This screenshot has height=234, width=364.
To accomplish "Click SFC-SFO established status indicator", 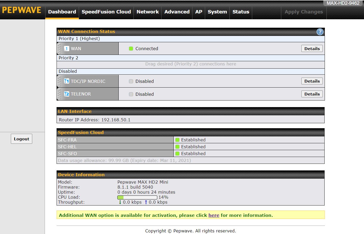I will [177, 154].
